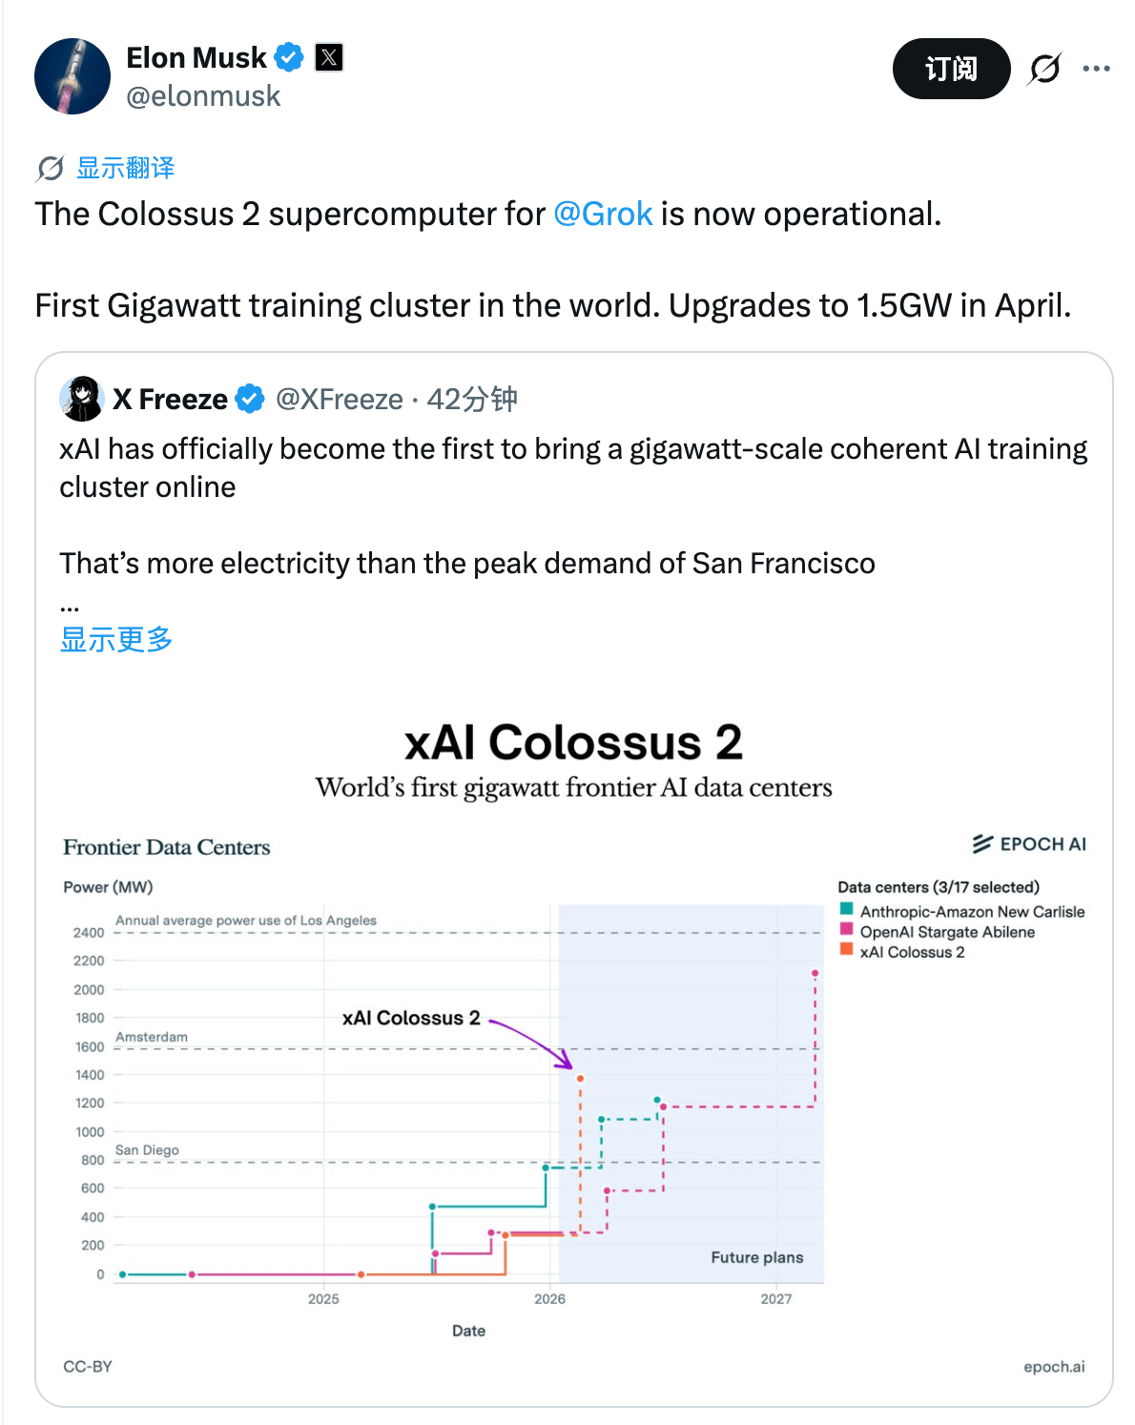The height and width of the screenshot is (1425, 1135).
Task: Click the X affiliation badge icon
Action: [x=329, y=57]
